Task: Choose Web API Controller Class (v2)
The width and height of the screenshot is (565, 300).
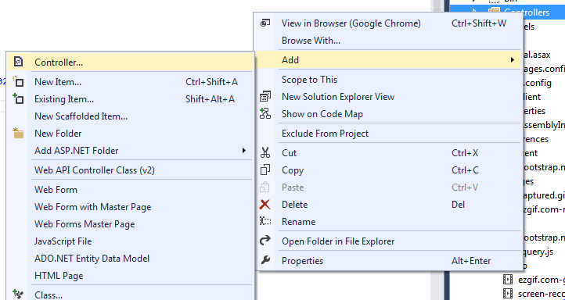Action: [x=130, y=170]
